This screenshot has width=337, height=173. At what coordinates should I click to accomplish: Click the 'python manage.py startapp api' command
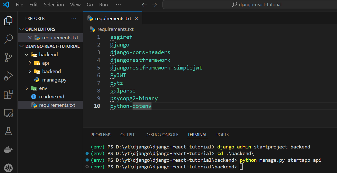tap(280, 160)
